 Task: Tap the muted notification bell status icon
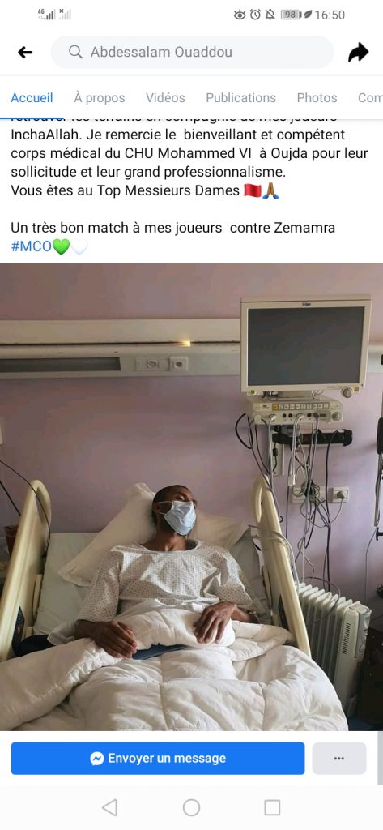(x=270, y=15)
